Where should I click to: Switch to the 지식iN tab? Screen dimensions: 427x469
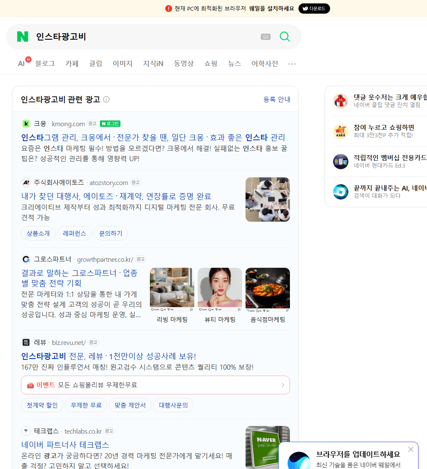(153, 64)
